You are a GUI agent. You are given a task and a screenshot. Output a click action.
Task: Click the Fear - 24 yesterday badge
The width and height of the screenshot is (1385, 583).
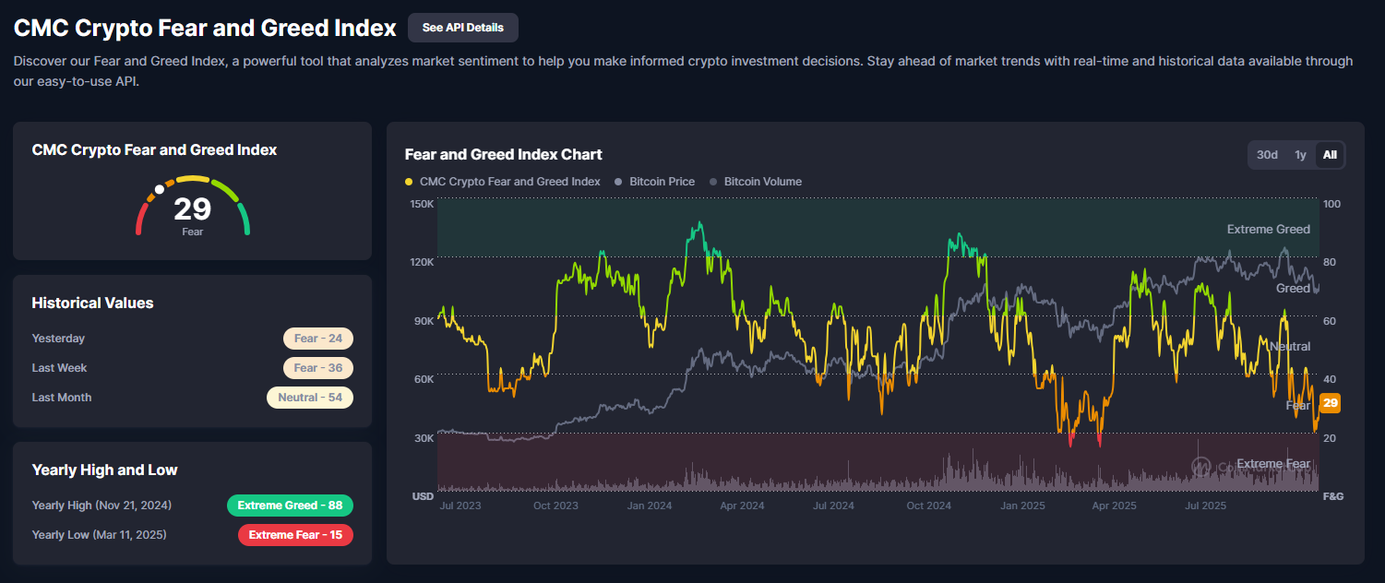[317, 339]
